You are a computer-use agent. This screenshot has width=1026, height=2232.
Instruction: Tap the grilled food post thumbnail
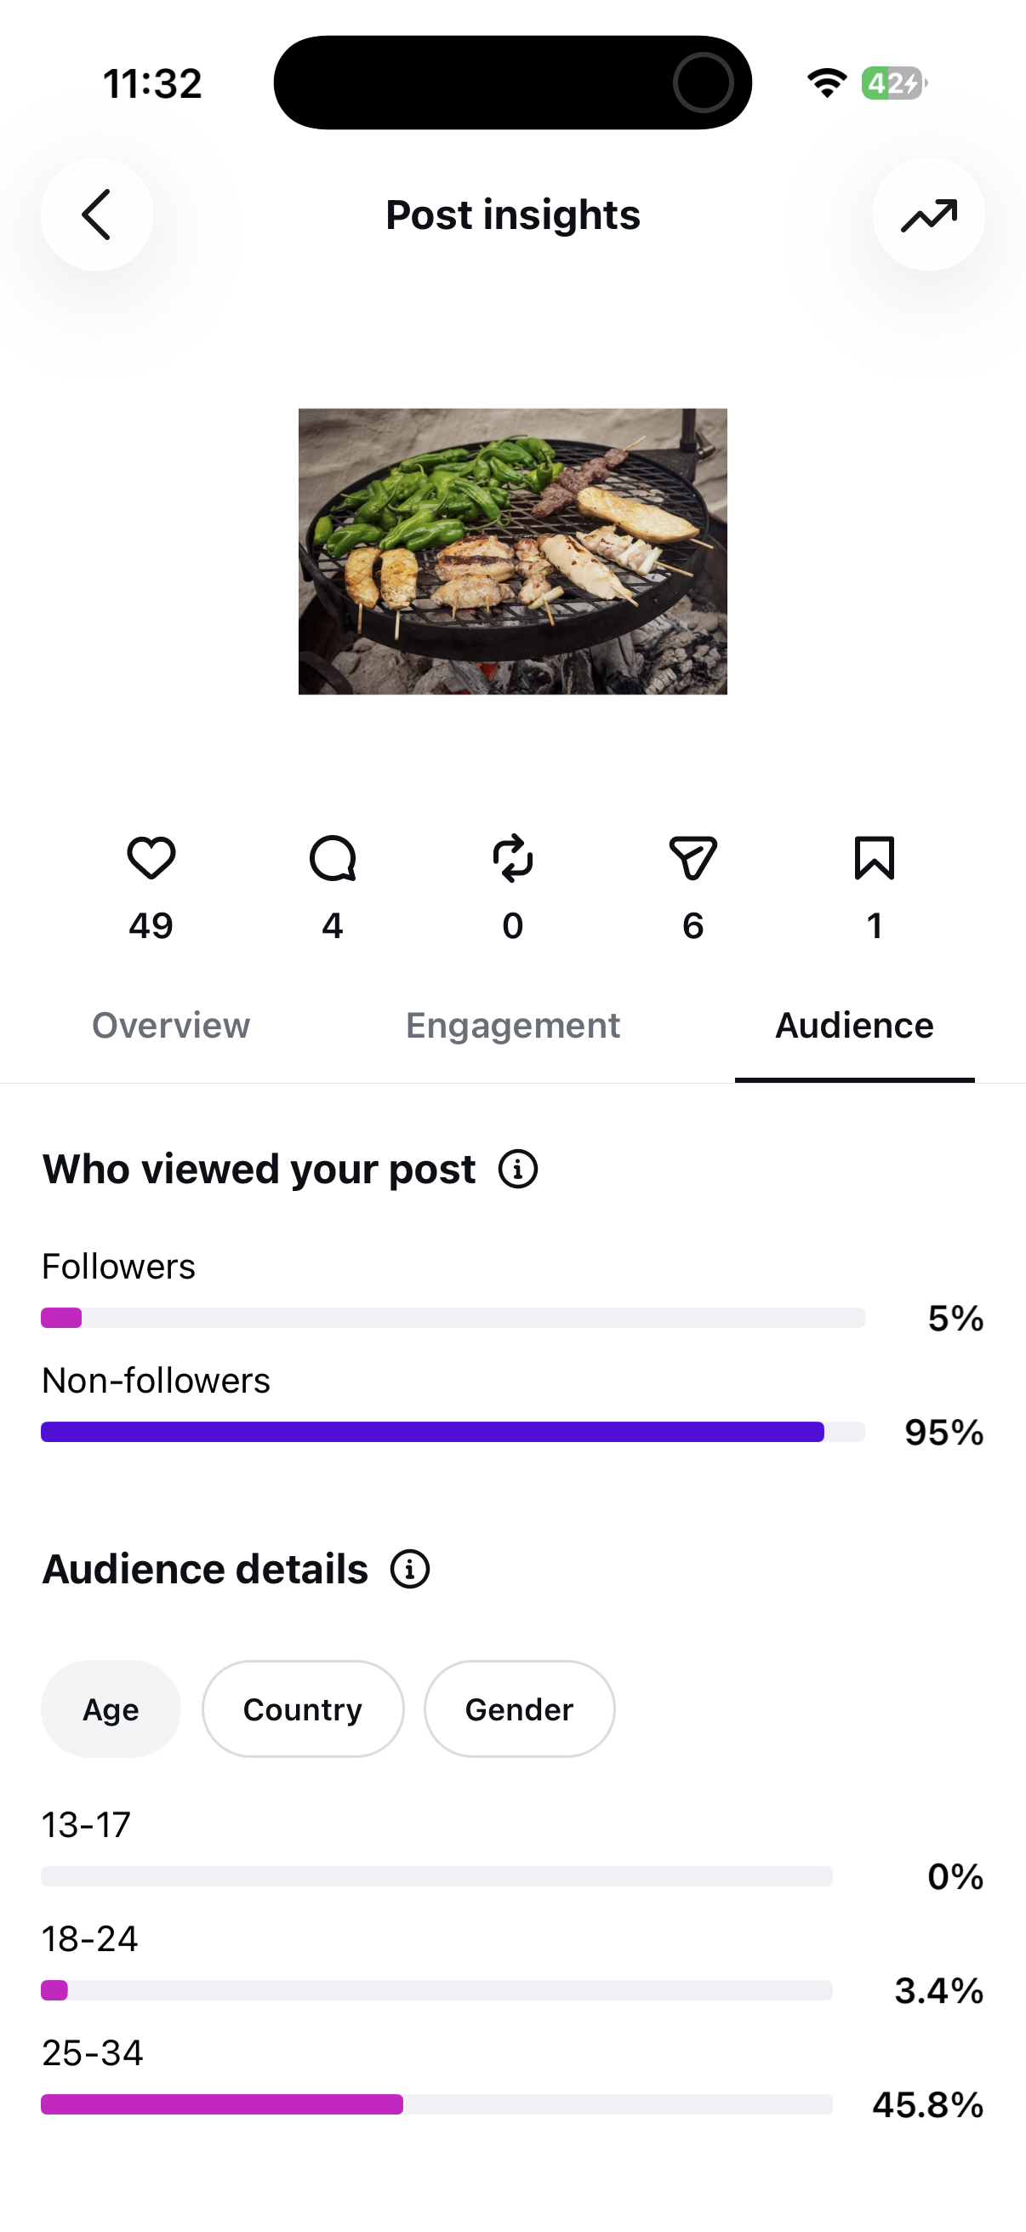[x=512, y=552]
